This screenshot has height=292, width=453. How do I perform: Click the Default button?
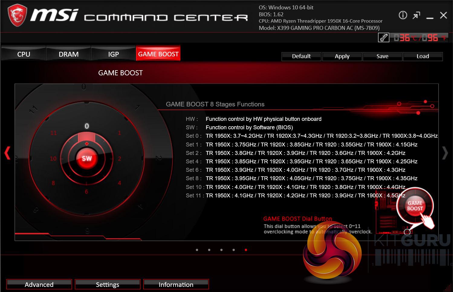(301, 56)
